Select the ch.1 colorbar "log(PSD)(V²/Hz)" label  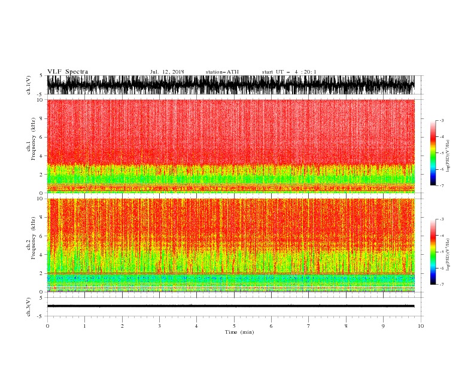(x=448, y=156)
